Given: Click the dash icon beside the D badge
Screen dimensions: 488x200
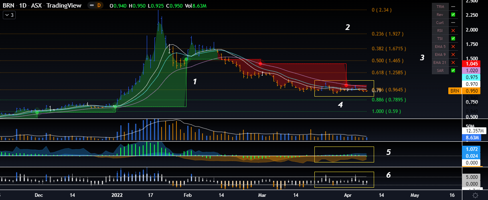Looking at the screenshot, I should [x=93, y=6].
